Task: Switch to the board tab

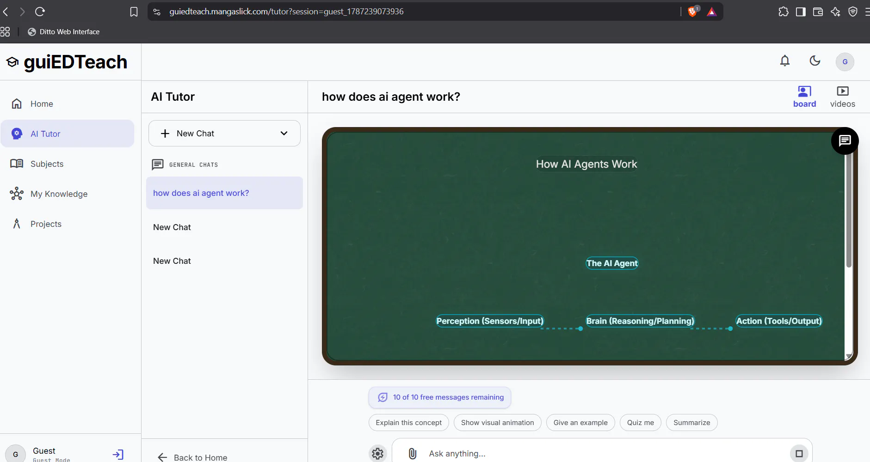Action: point(805,97)
